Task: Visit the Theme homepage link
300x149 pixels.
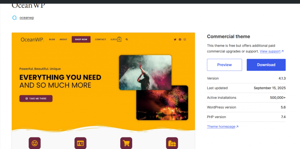Action: (x=223, y=127)
